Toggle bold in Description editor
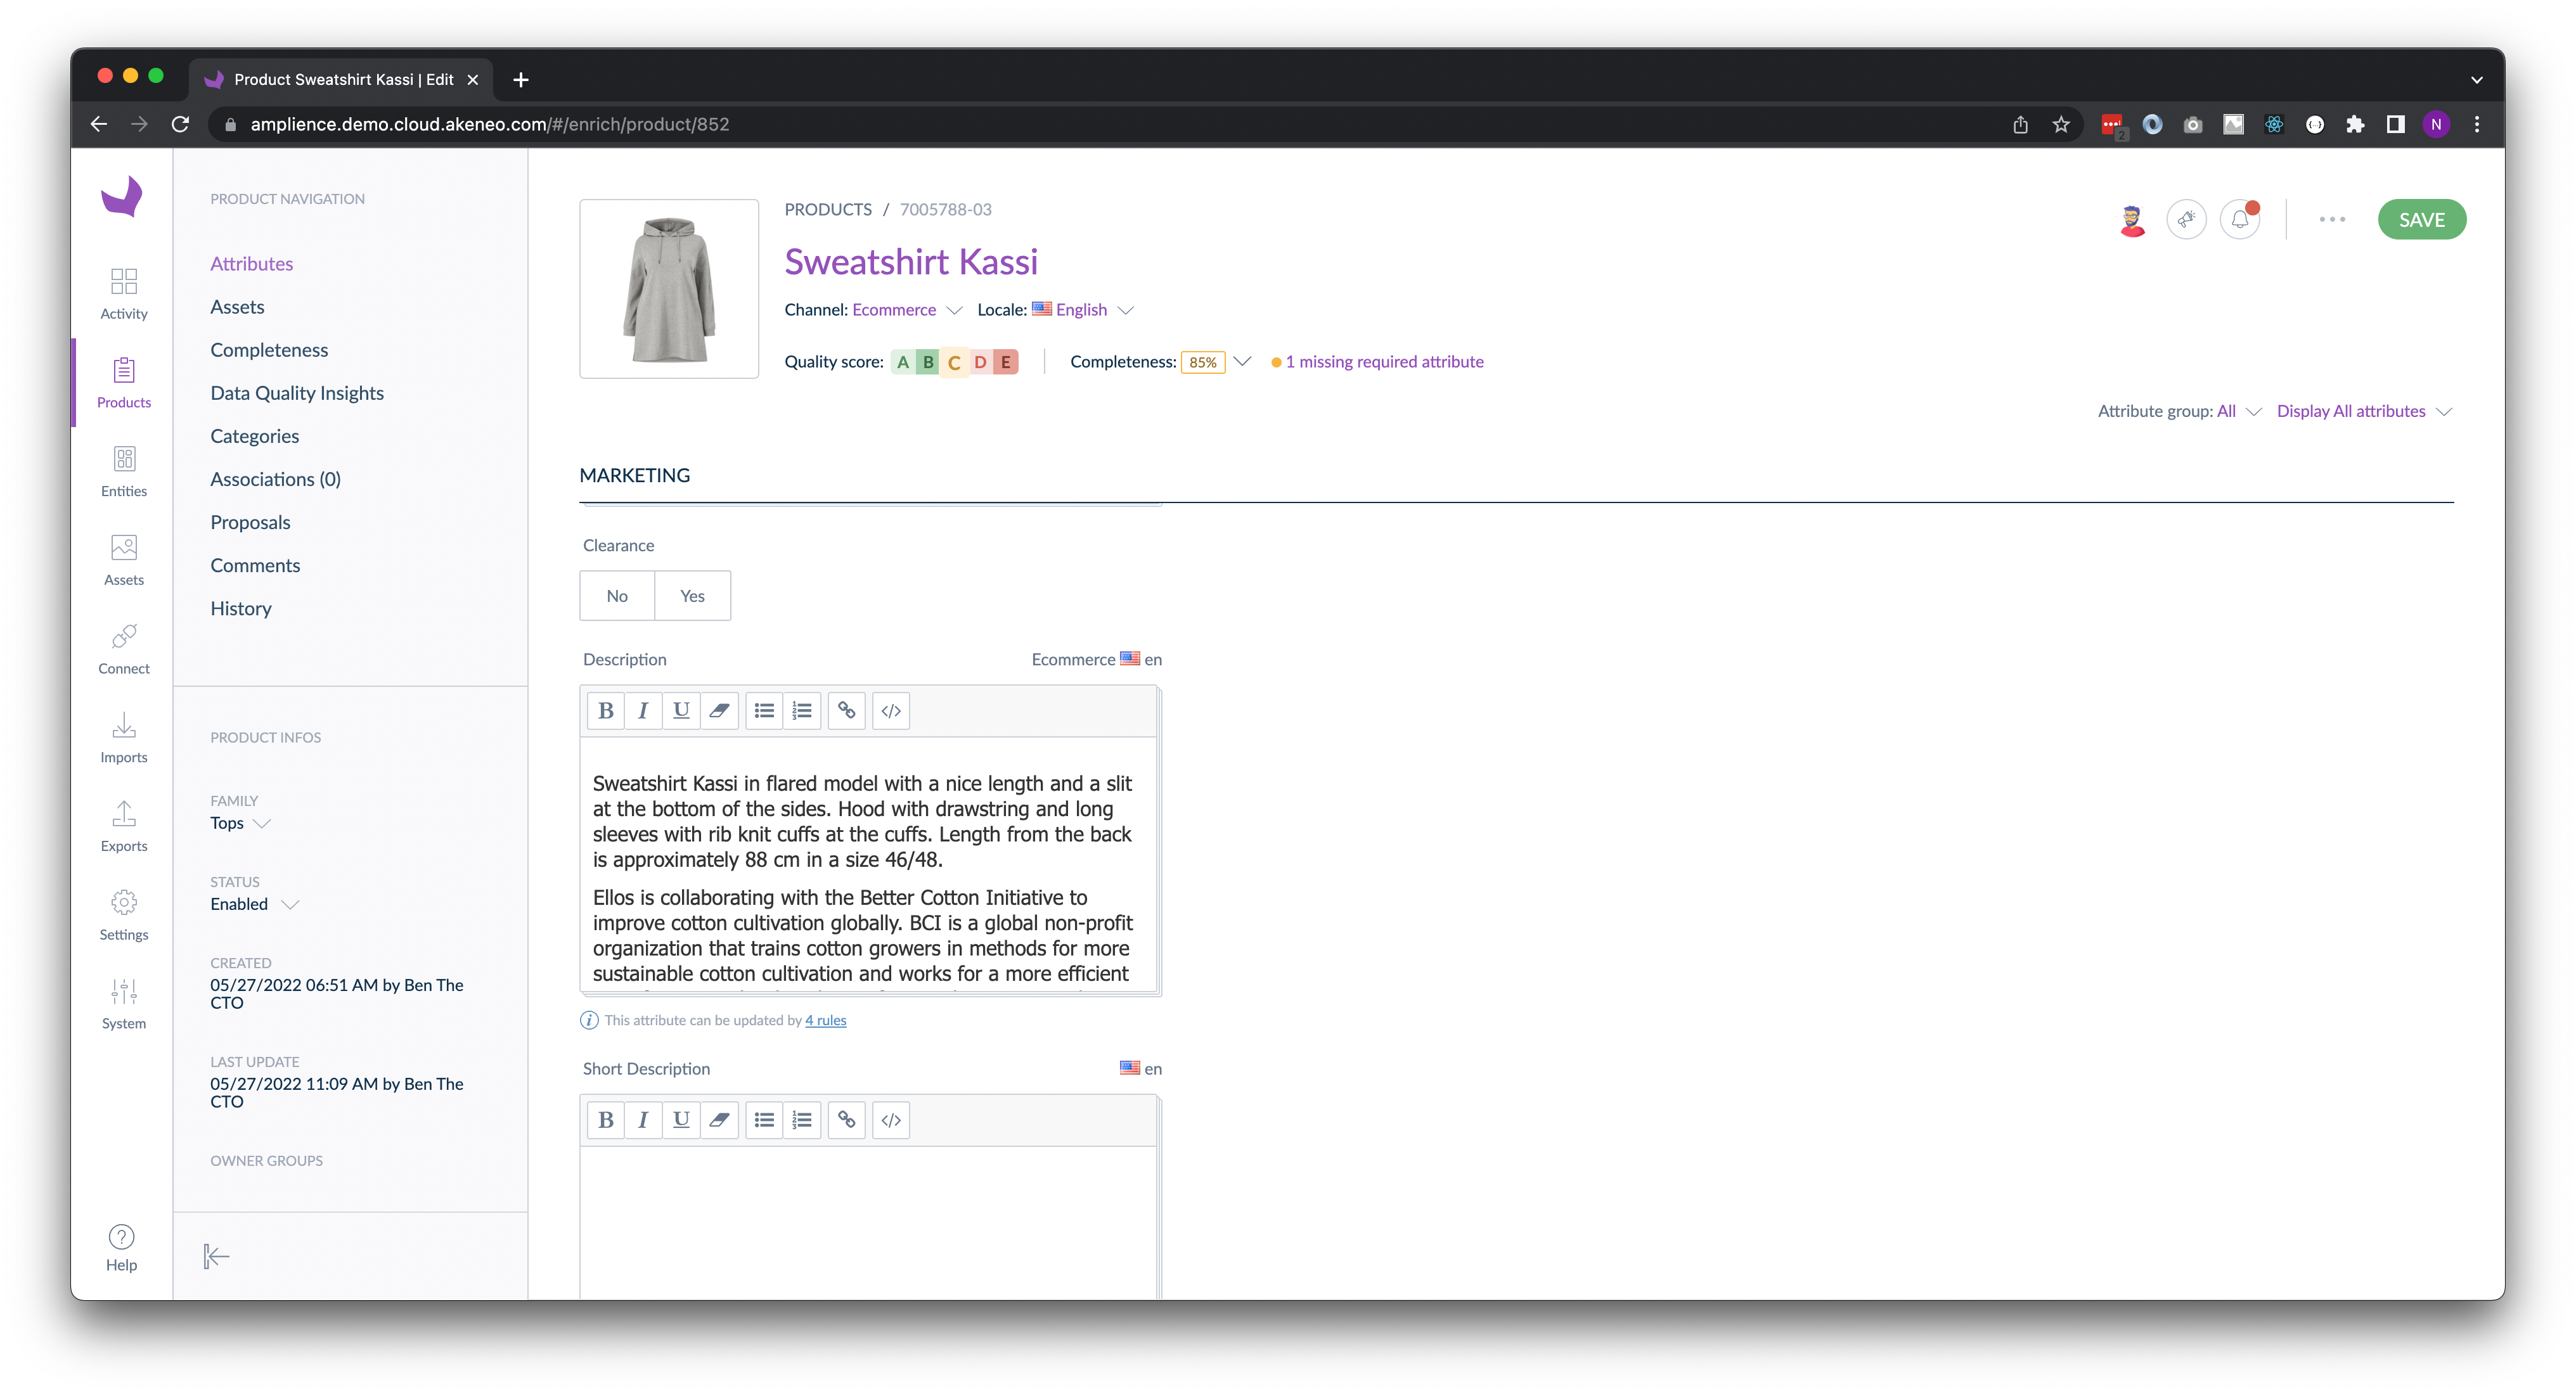2576x1394 pixels. click(605, 710)
